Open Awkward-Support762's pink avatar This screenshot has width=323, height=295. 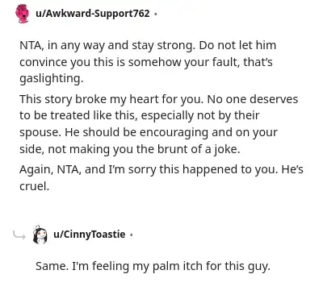23,14
